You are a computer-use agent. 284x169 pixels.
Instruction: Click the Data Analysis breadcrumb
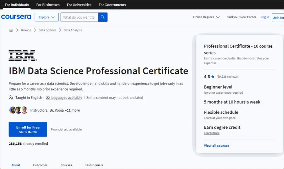(73, 30)
